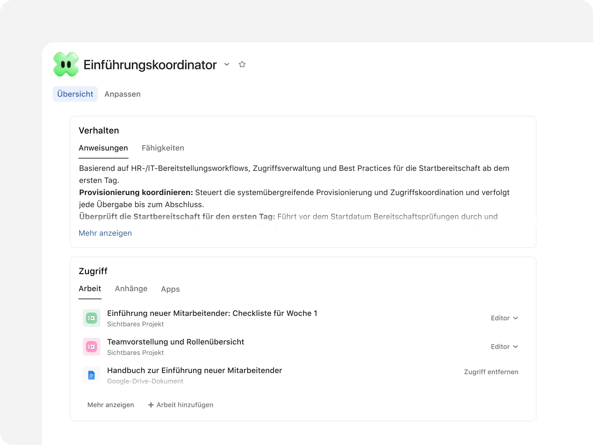The width and height of the screenshot is (593, 445).
Task: Open the Anhänge tab
Action: pos(131,289)
